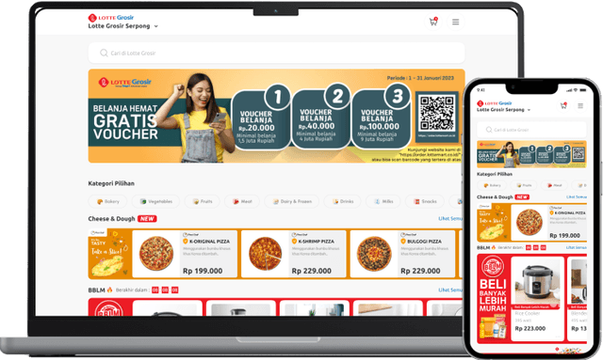The width and height of the screenshot is (603, 360).
Task: Click the Kategori Pilihan heading on laptop
Action: [111, 183]
